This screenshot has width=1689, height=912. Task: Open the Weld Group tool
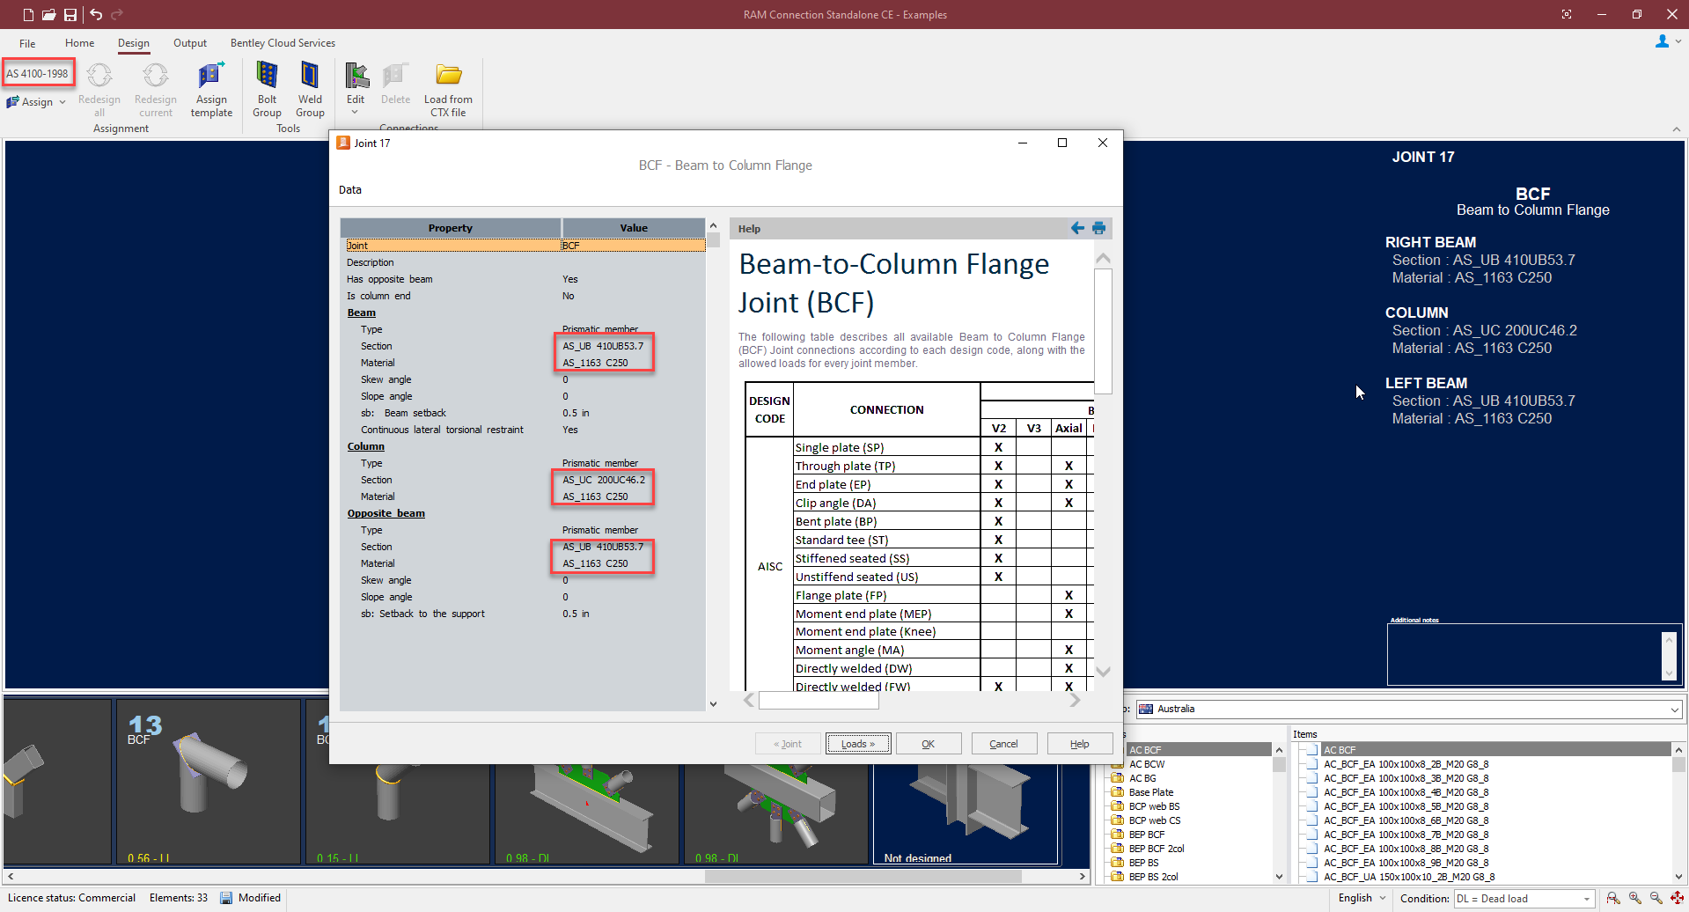point(310,90)
